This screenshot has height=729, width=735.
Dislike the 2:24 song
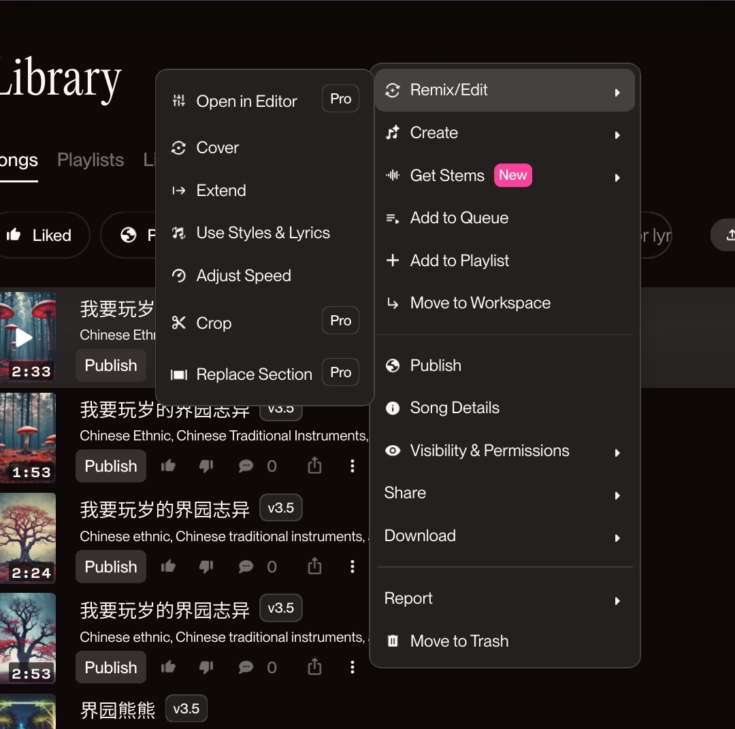point(206,567)
